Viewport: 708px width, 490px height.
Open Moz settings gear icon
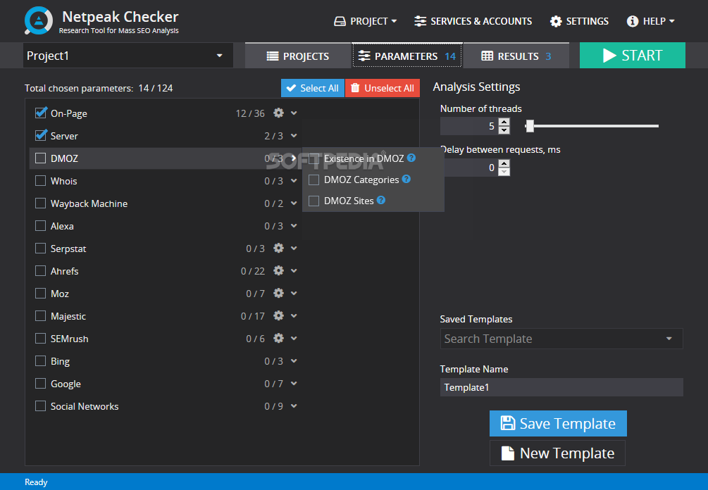tap(278, 294)
